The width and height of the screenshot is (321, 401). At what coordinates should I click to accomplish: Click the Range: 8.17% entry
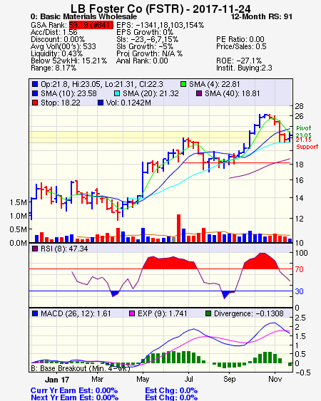(53, 68)
